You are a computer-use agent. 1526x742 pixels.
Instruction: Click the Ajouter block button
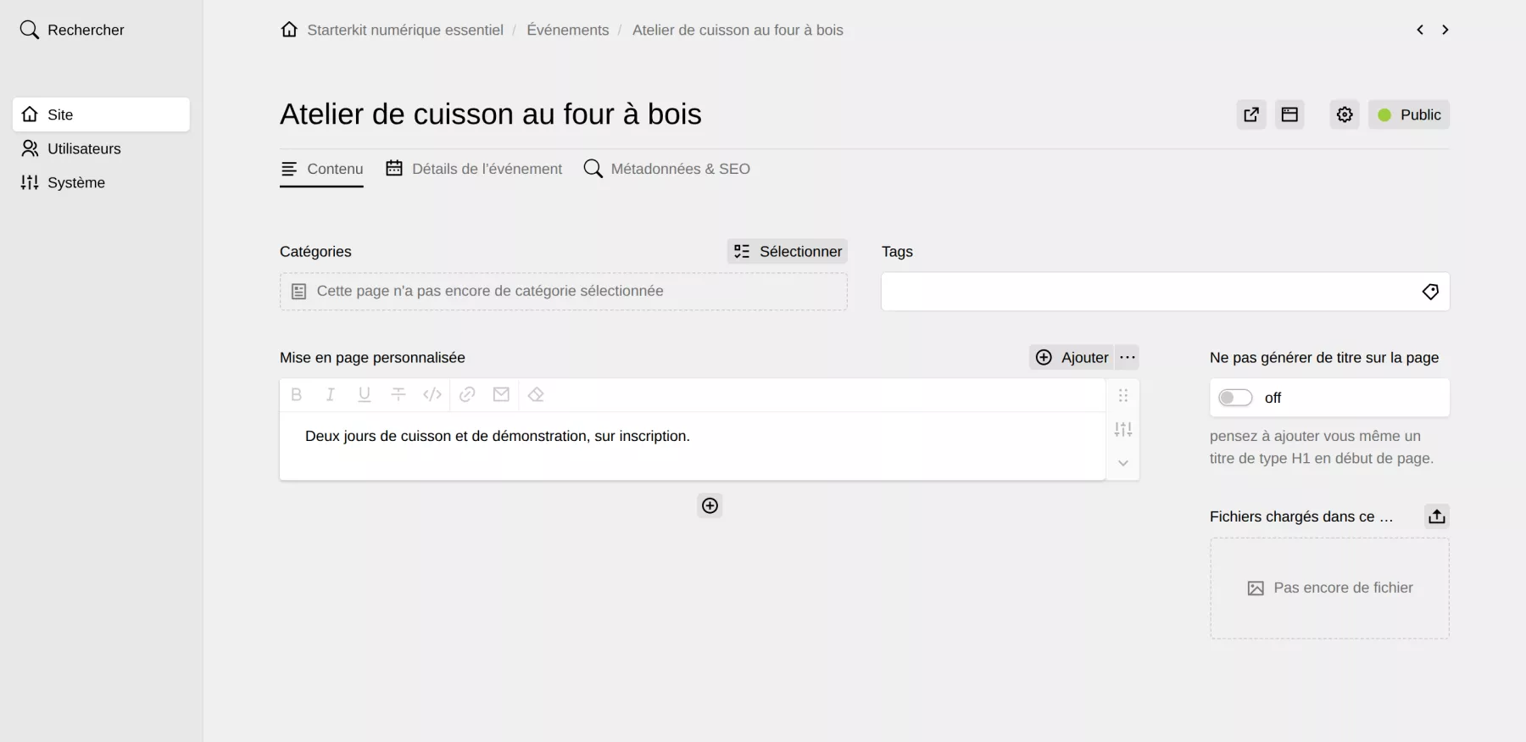click(1072, 357)
